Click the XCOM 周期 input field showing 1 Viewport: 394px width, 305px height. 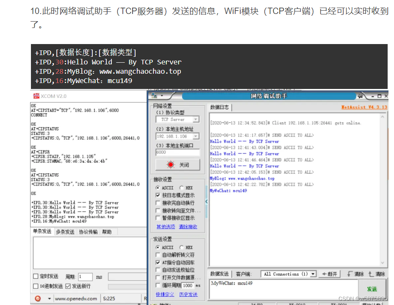(x=85, y=277)
